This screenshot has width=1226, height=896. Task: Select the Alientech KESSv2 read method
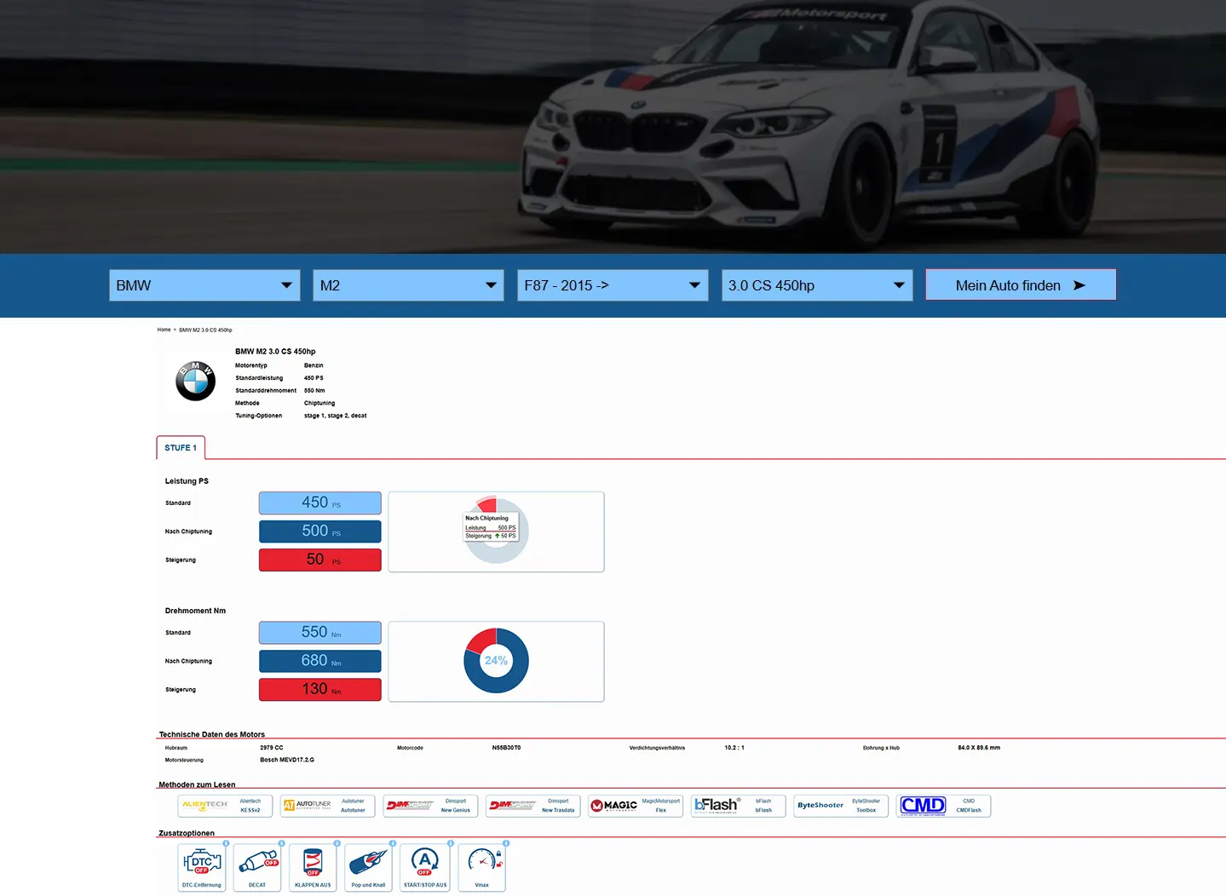225,806
